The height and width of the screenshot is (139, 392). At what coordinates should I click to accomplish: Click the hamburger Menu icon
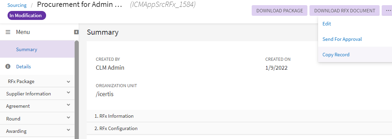click(8, 32)
